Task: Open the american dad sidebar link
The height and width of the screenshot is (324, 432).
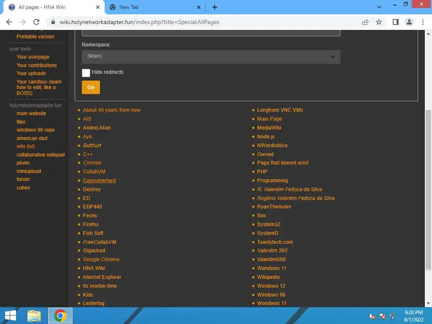Action: [x=32, y=138]
